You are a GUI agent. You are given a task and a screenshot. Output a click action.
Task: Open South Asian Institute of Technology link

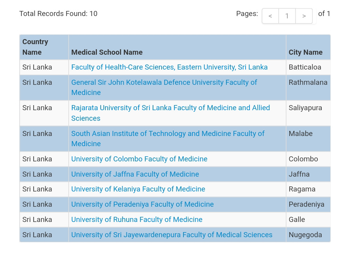(x=168, y=139)
